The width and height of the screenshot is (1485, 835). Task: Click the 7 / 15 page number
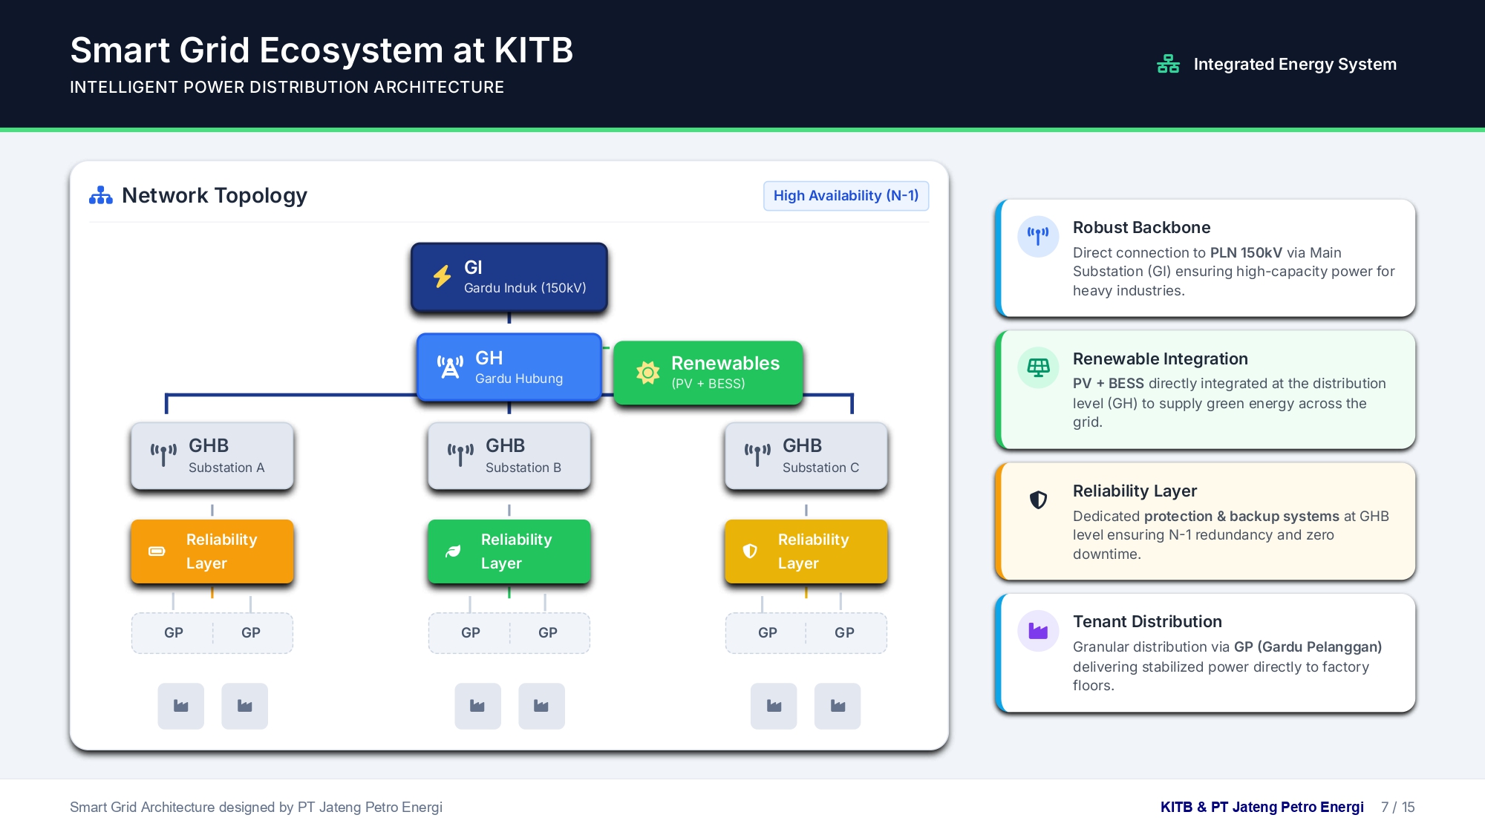click(1397, 807)
